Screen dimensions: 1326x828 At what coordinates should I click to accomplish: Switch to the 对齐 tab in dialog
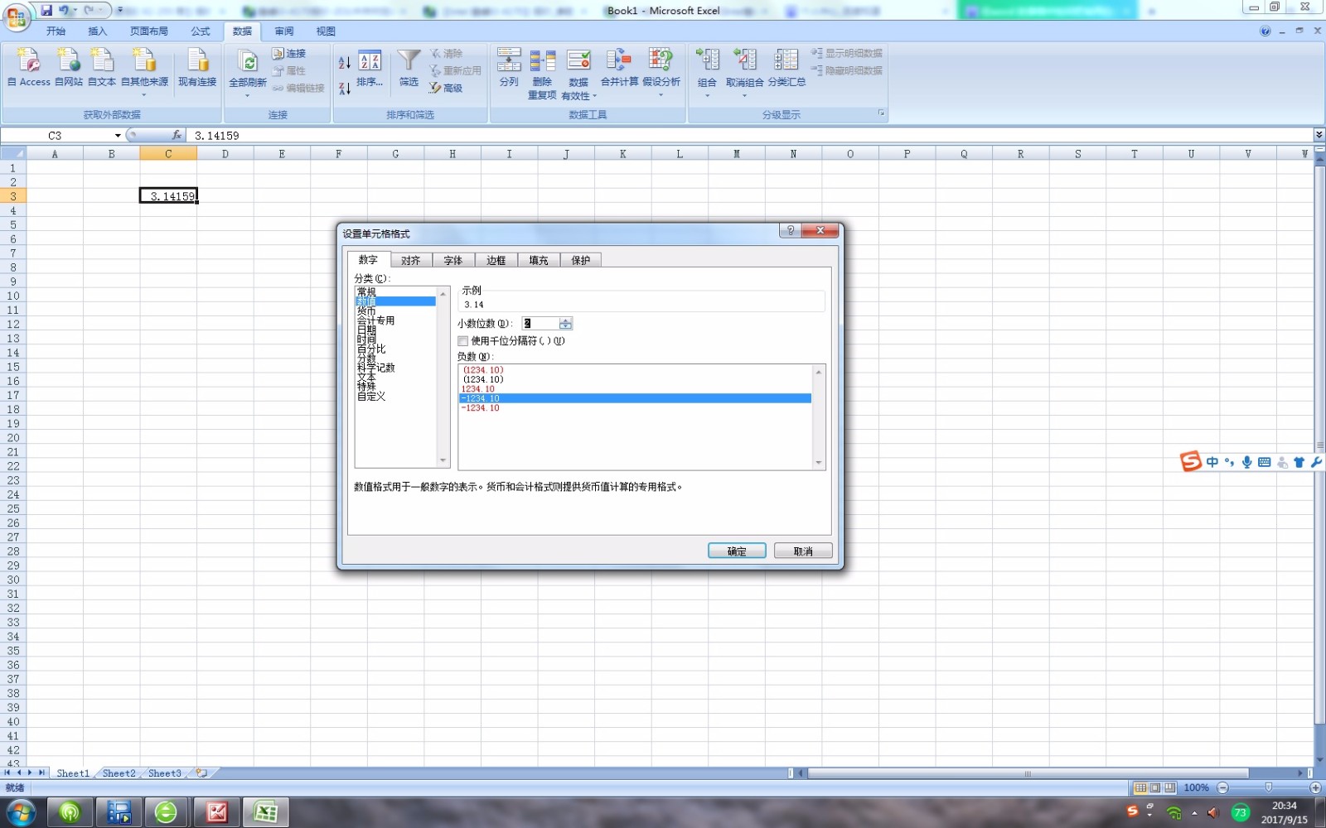[x=411, y=260]
